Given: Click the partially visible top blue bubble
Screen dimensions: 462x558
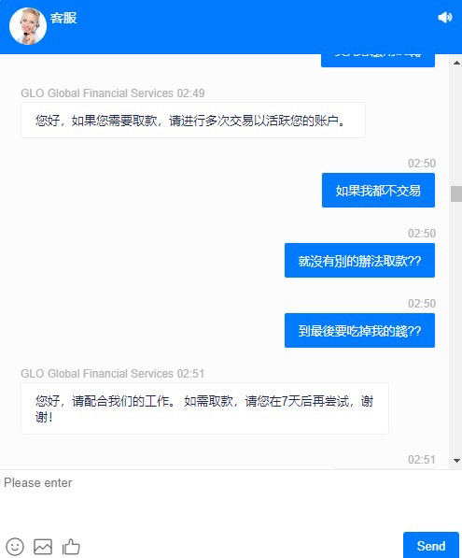Looking at the screenshot, I should tap(378, 60).
